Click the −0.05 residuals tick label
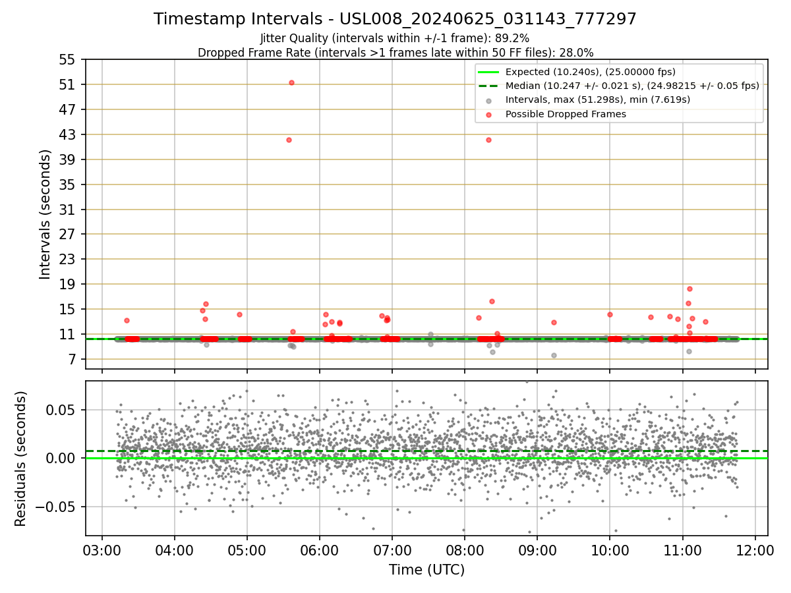Screen dimensions: 791x593 (55, 507)
